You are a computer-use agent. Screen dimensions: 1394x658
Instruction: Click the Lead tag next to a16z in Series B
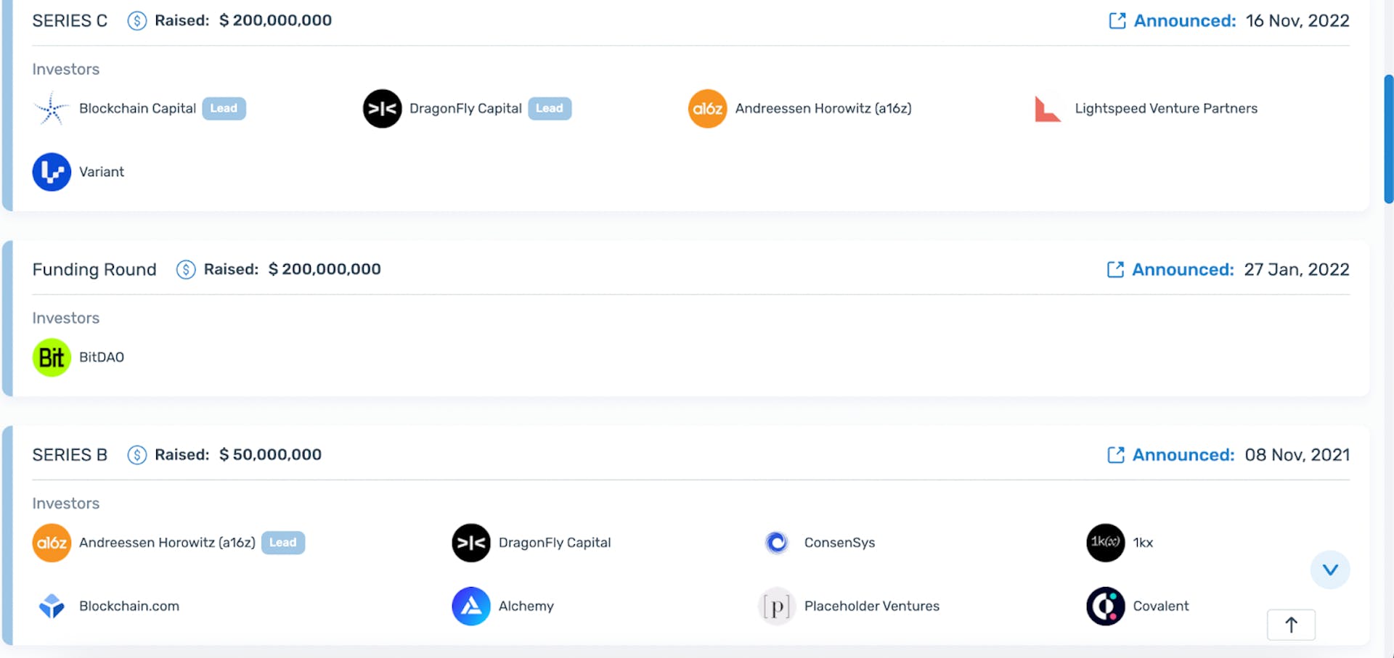283,542
